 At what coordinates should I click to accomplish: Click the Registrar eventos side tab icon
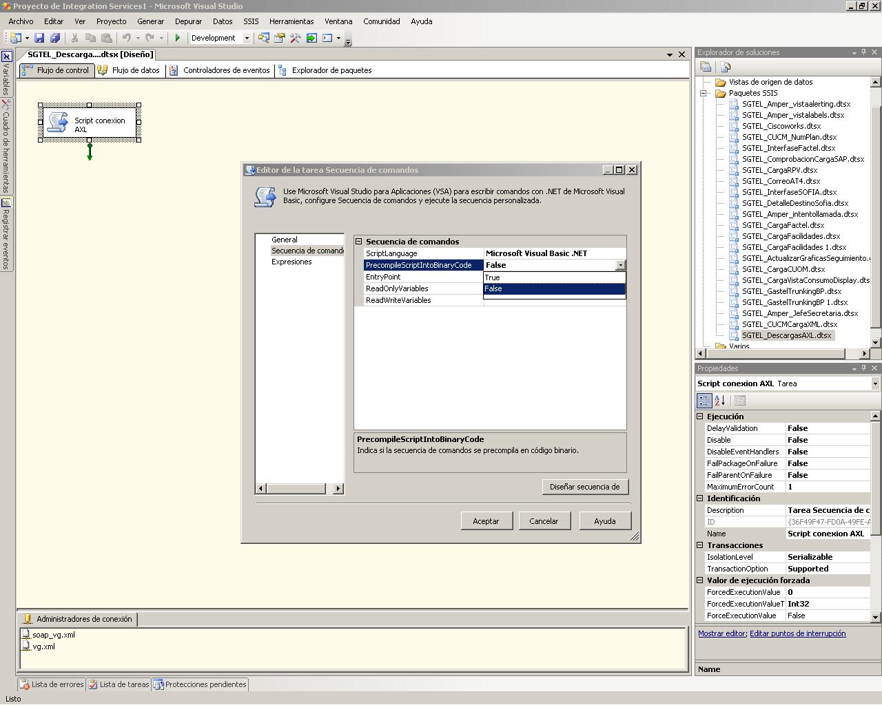pos(6,203)
